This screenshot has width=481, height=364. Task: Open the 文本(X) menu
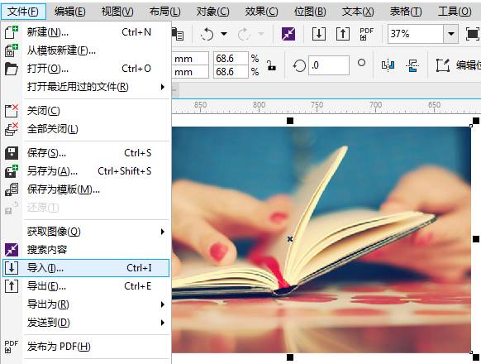358,12
